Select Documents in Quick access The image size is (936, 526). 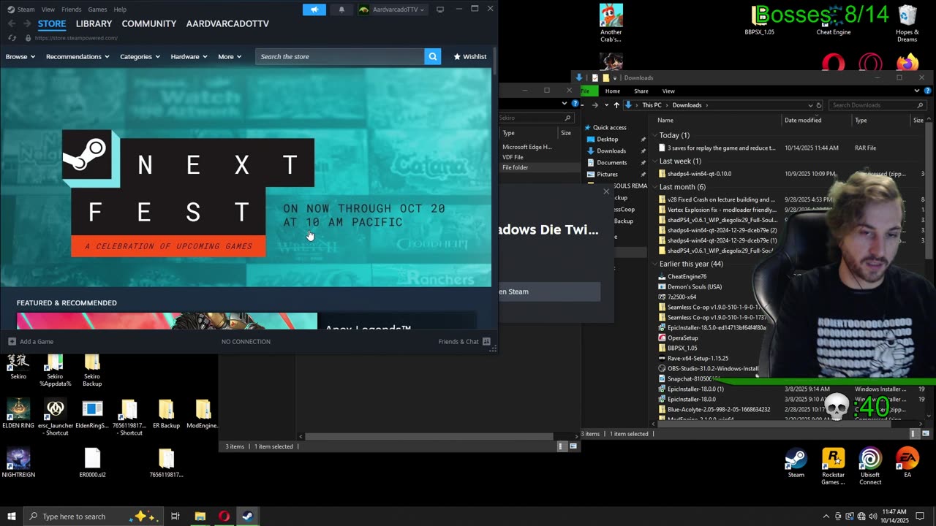(x=611, y=162)
